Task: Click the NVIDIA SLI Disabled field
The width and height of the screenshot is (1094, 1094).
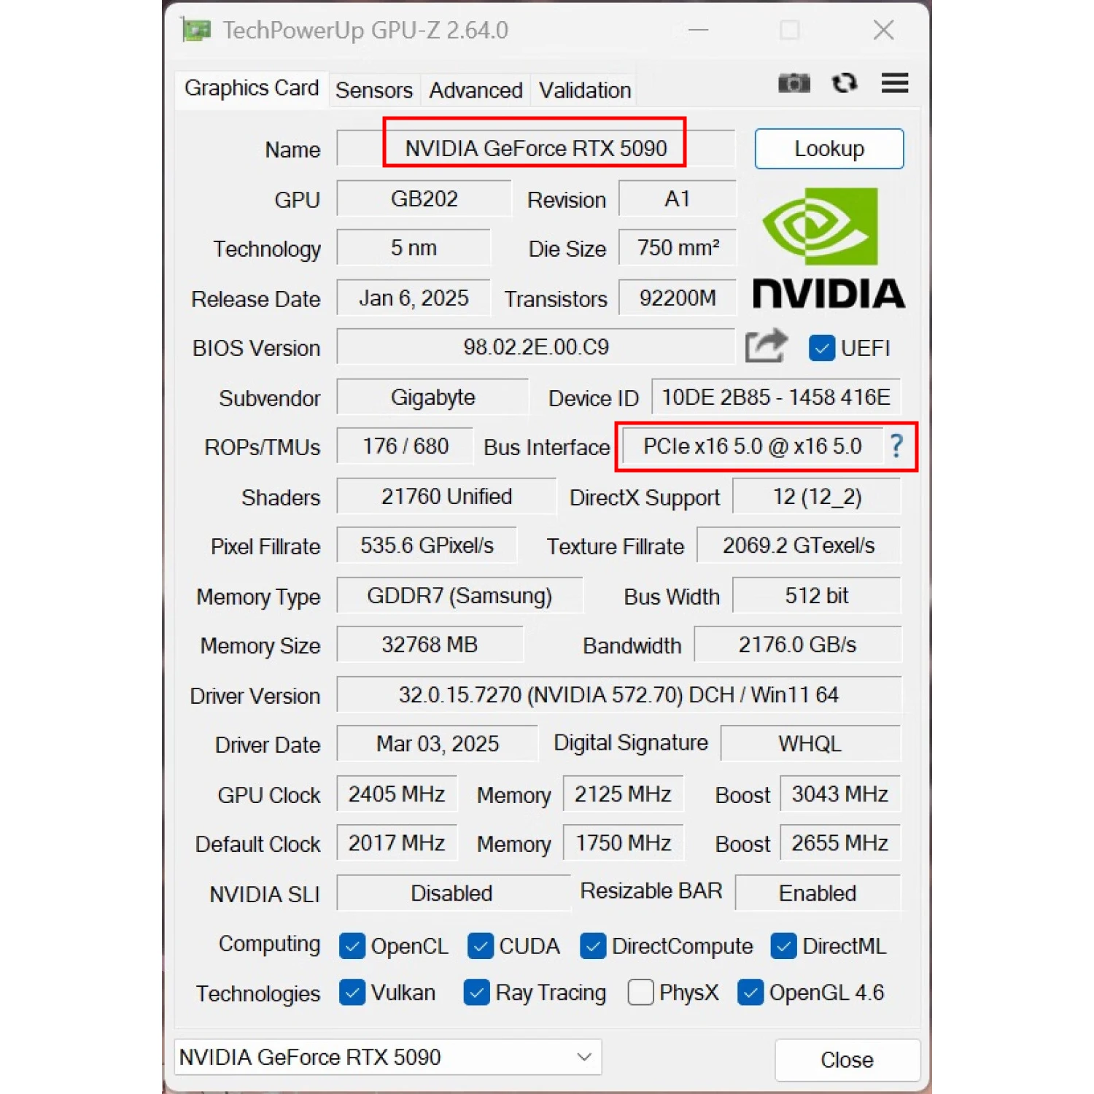Action: [452, 893]
